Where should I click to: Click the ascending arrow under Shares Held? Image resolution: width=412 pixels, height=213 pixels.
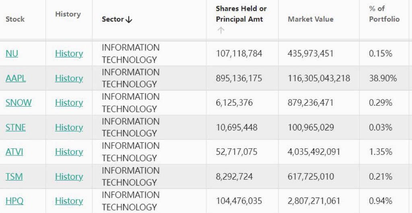(220, 31)
